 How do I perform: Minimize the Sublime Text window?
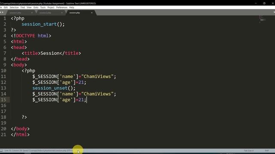(256, 3)
